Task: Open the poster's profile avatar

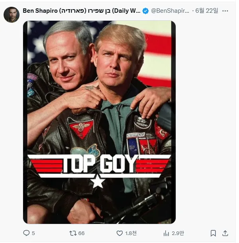Action: coord(12,14)
